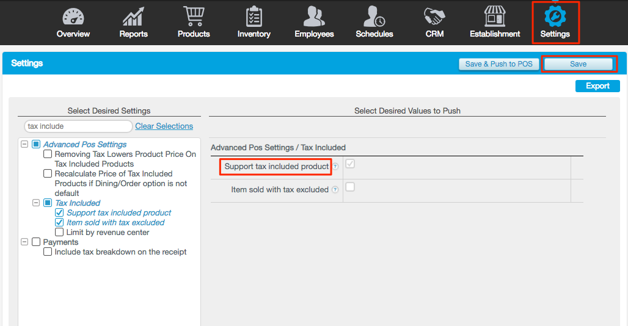Go to Products shopping cart icon
The image size is (628, 326).
[x=194, y=17]
